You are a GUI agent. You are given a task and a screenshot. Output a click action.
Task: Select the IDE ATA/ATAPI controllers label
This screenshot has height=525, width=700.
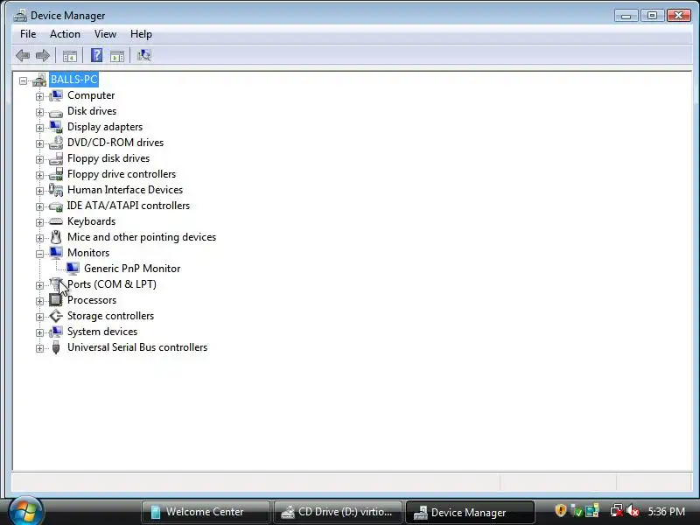tap(129, 206)
